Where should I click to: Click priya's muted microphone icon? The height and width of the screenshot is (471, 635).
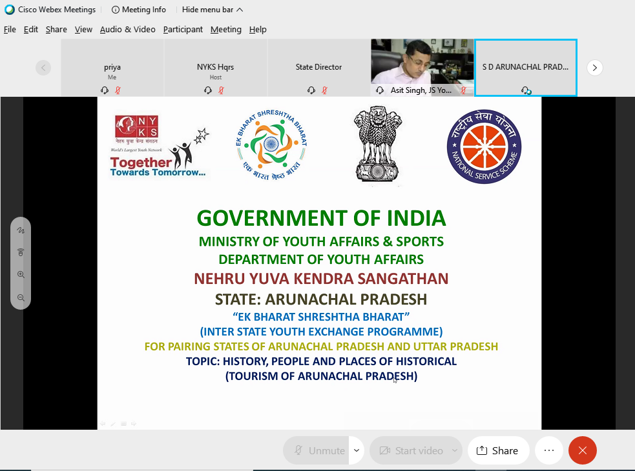click(118, 90)
